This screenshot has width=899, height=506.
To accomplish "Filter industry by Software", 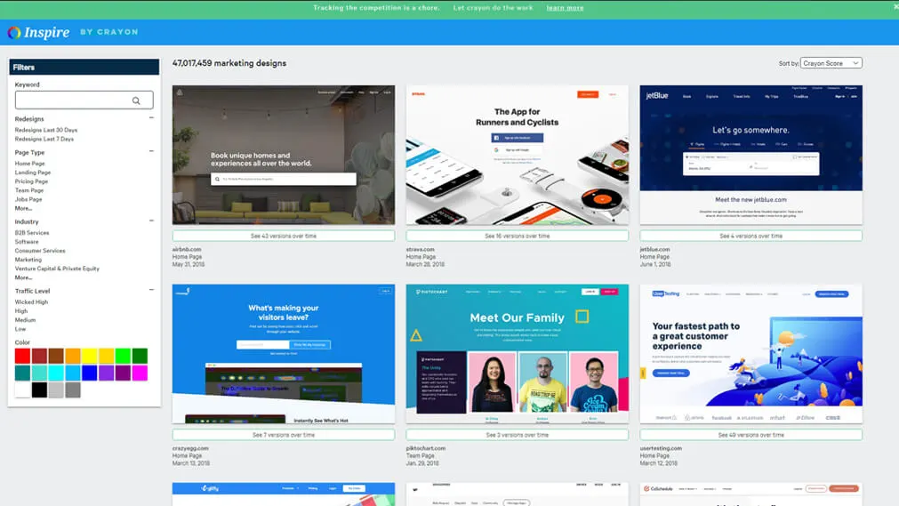I will 27,242.
